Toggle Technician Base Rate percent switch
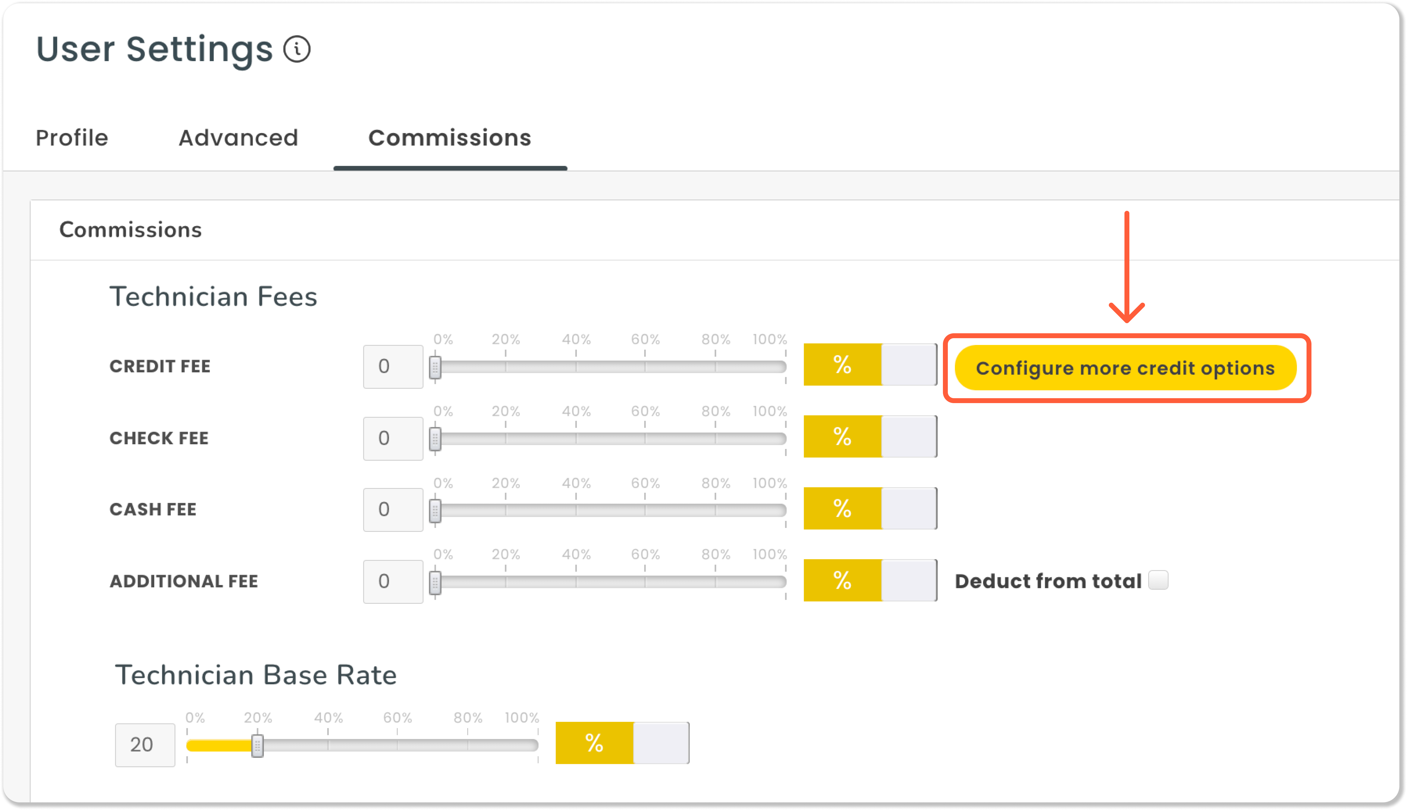1407x810 pixels. pyautogui.click(x=622, y=743)
